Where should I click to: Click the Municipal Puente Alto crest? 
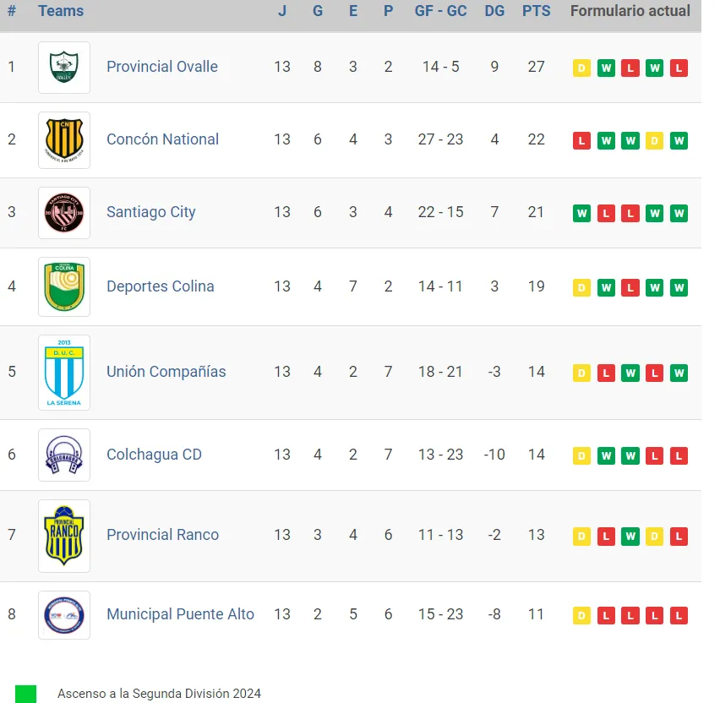[63, 614]
